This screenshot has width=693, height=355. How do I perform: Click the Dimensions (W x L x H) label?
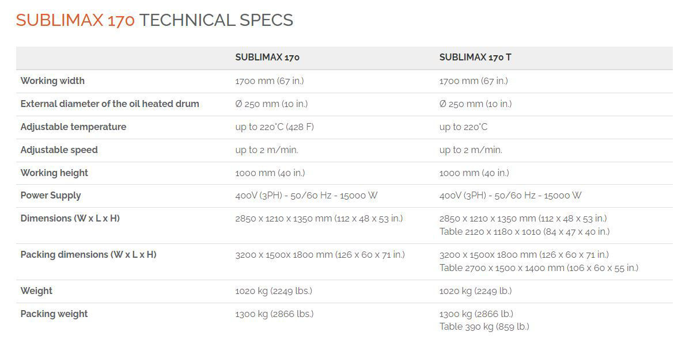point(70,219)
